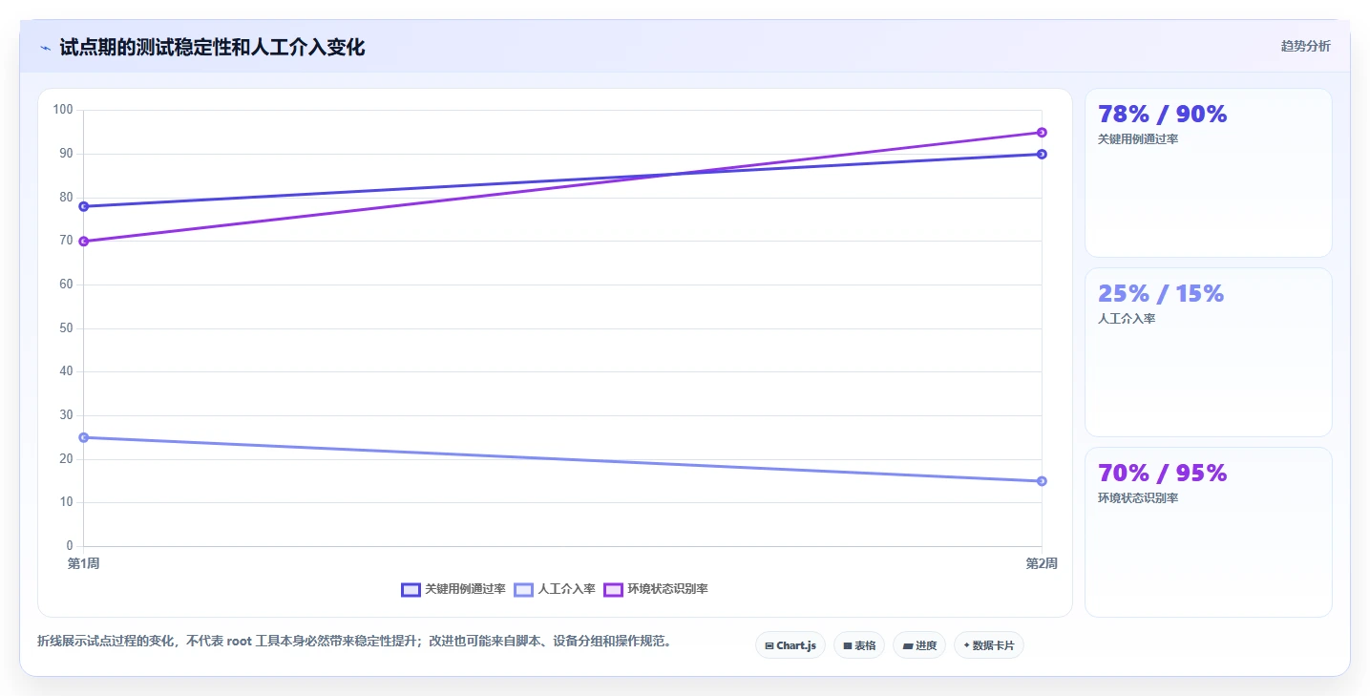The width and height of the screenshot is (1370, 696).
Task: Click the 人工介入率 card caption
Action: coord(1127,319)
